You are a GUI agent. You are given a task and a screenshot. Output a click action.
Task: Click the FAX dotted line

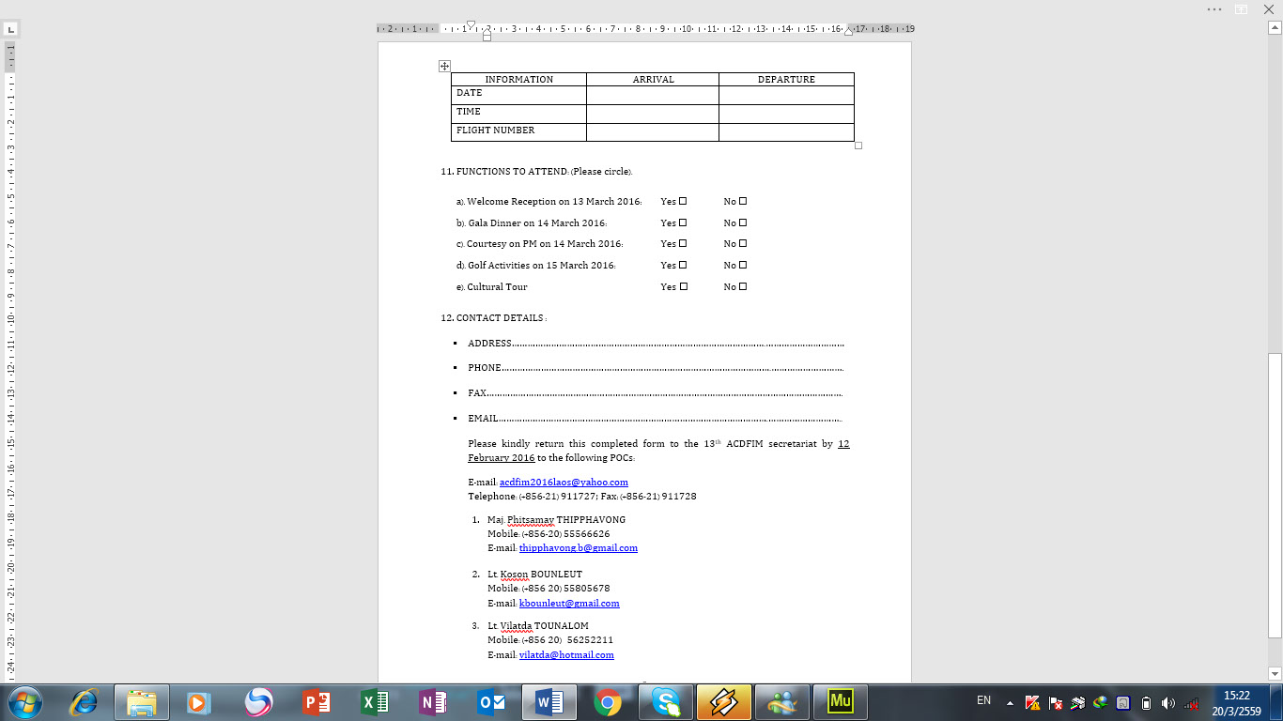665,394
